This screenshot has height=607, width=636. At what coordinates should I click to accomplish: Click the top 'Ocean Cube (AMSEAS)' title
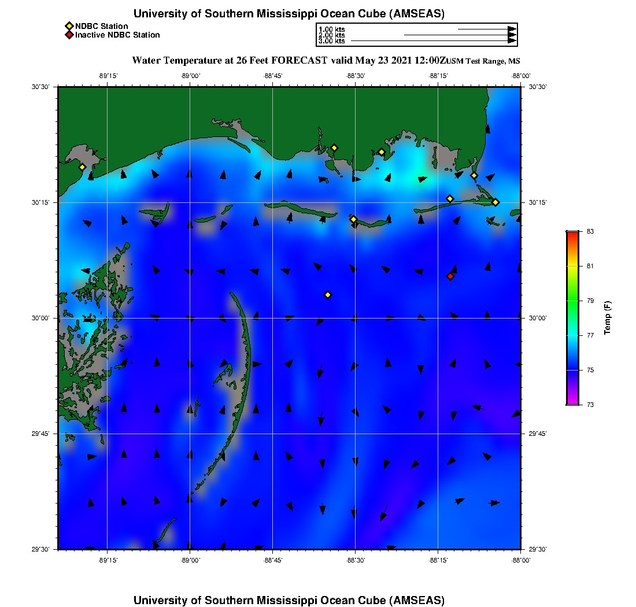[289, 14]
